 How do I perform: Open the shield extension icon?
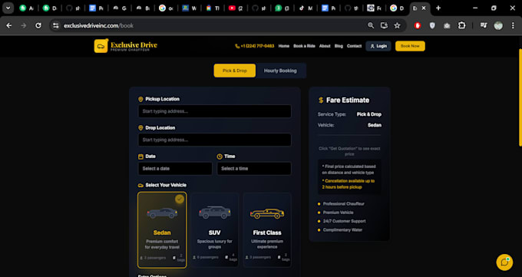tap(432, 25)
